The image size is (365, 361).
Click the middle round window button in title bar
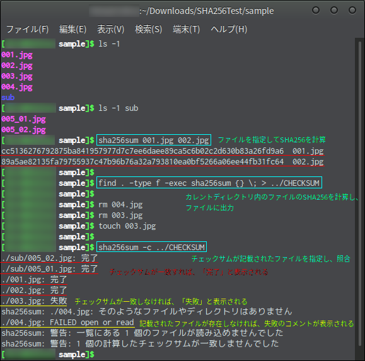pyautogui.click(x=334, y=10)
